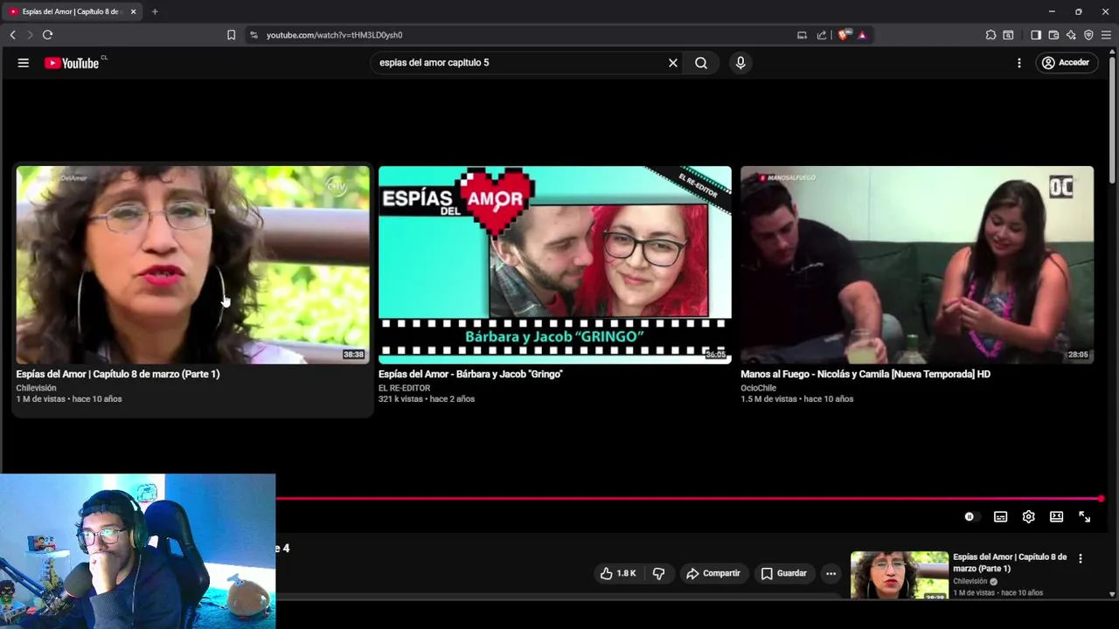This screenshot has height=629, width=1119.
Task: Clear the search box text
Action: point(673,63)
